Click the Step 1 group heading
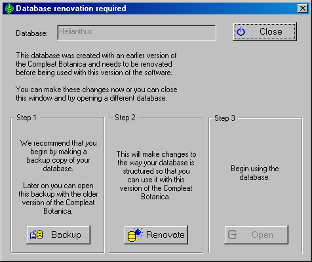Viewport: 312px width, 262px height. pyautogui.click(x=26, y=118)
